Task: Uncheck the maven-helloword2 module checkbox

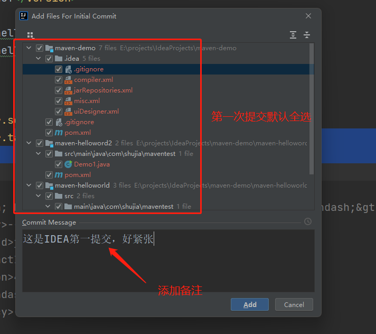Action: [40, 143]
